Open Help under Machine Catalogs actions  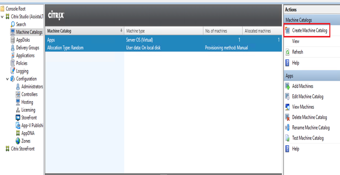point(295,63)
